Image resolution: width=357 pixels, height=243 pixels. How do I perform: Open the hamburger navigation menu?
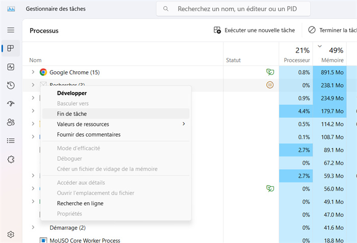tap(11, 30)
